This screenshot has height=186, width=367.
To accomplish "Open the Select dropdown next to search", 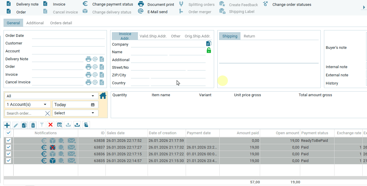I will (75, 113).
